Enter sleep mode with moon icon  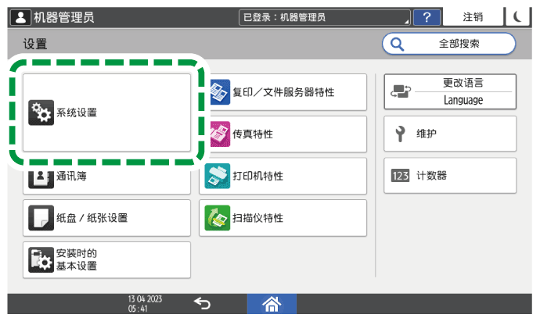point(517,16)
